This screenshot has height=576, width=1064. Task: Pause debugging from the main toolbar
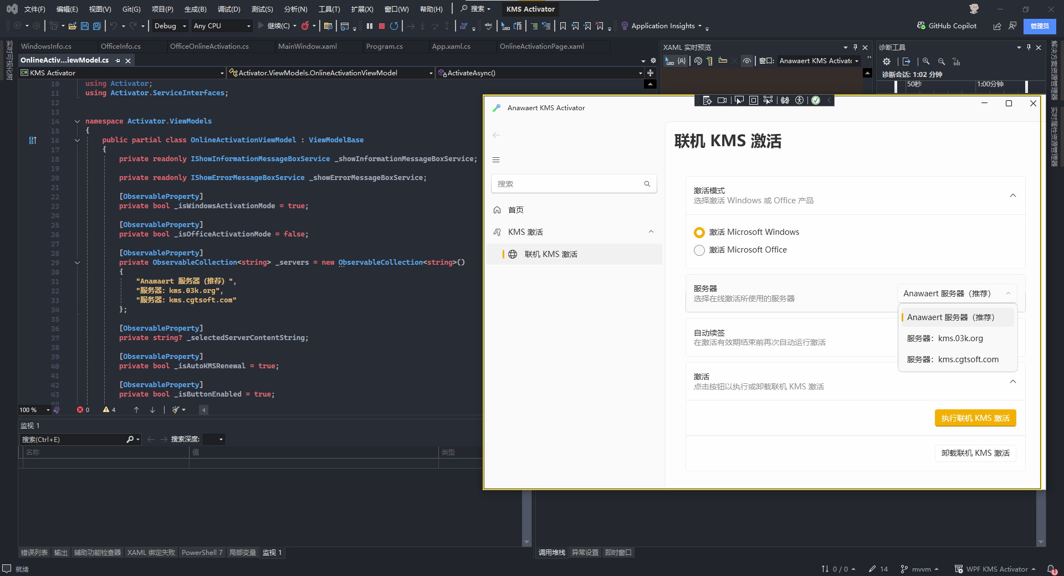pyautogui.click(x=370, y=26)
